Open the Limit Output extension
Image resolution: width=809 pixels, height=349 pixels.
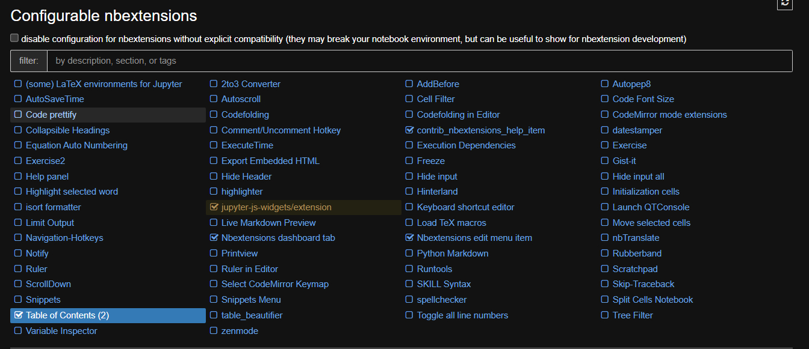pos(50,223)
